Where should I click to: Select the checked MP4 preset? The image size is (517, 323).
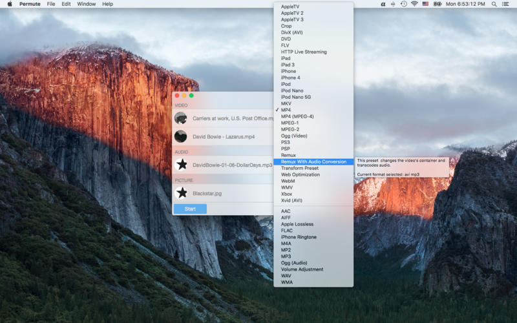click(x=286, y=110)
